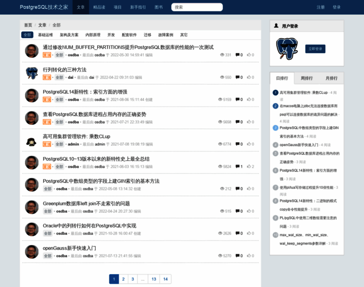Open the 新手指引 navigation item
This screenshot has width=364, height=287.
click(138, 7)
